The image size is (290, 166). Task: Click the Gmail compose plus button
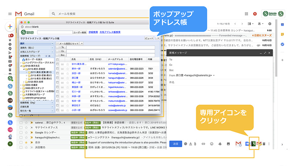coord(10,27)
